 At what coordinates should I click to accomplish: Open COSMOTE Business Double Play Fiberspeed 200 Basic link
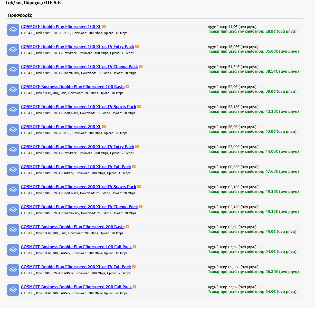[73, 227]
